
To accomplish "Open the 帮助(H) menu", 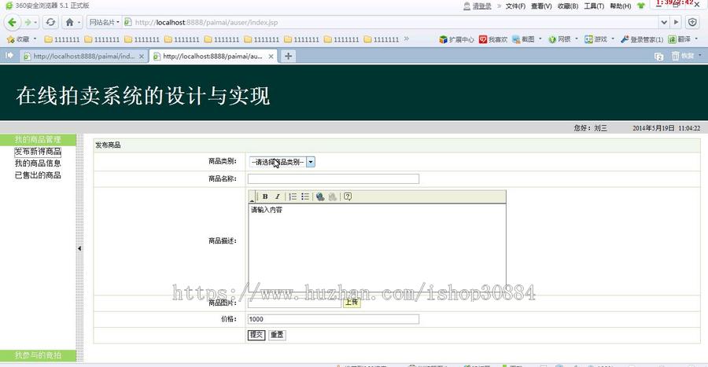I will 621,6.
